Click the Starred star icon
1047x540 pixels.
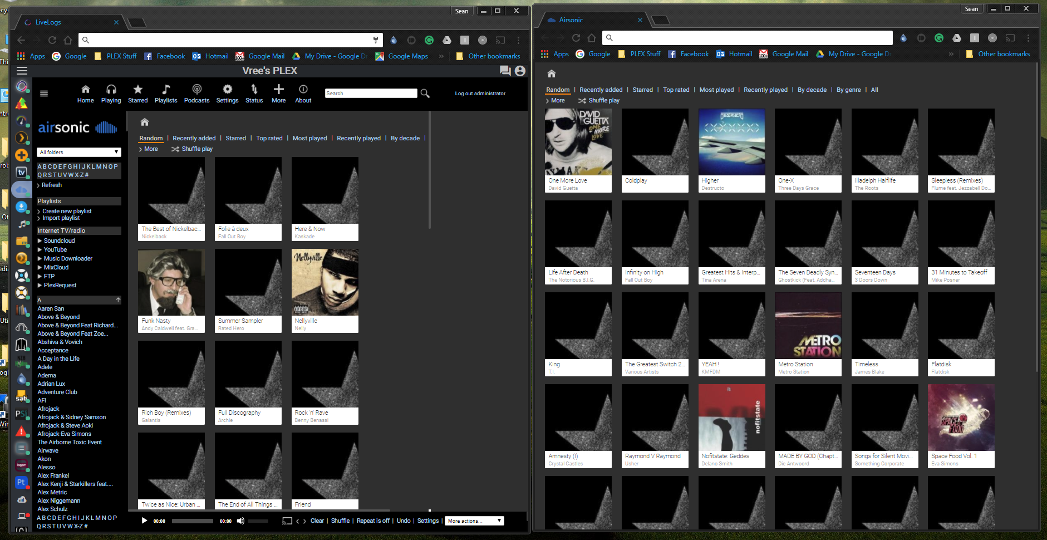(x=137, y=89)
